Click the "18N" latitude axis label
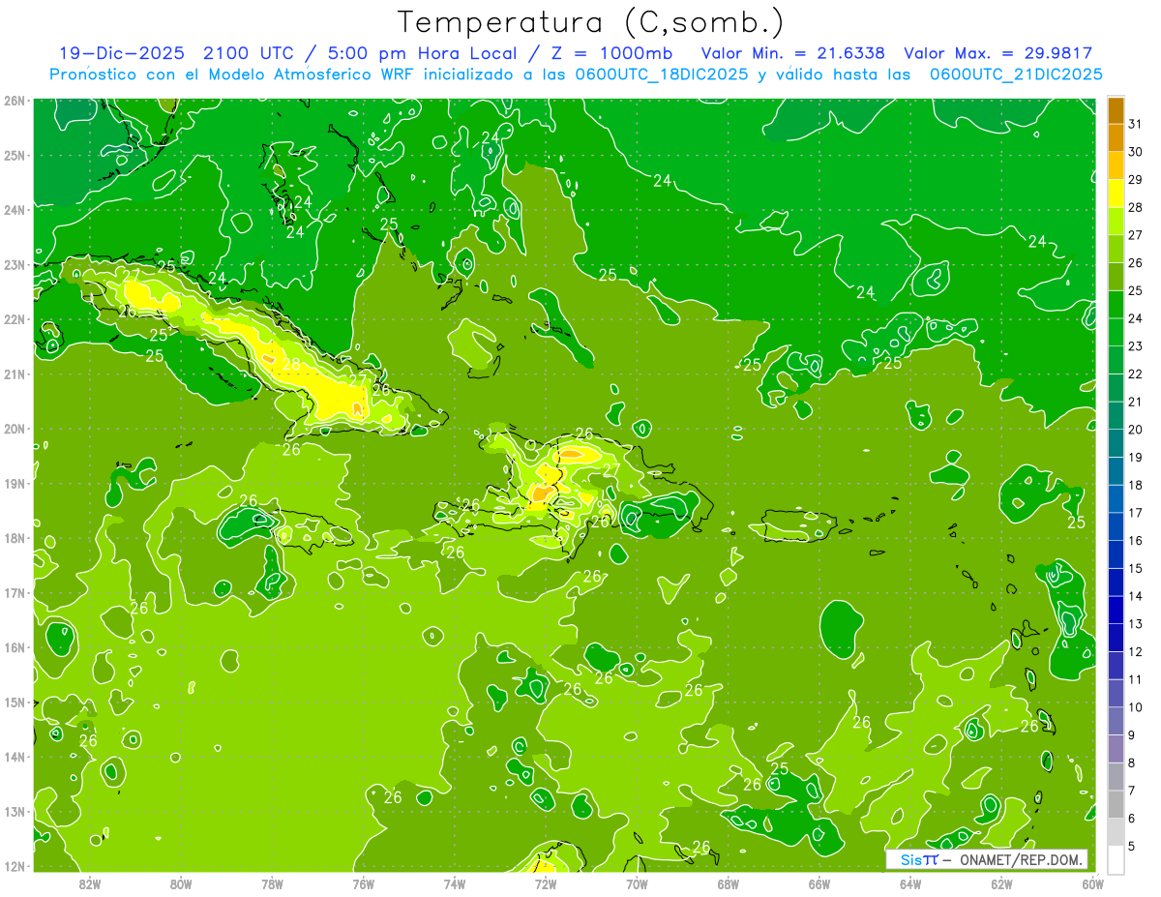Screen dimensions: 1161x897 (14, 538)
